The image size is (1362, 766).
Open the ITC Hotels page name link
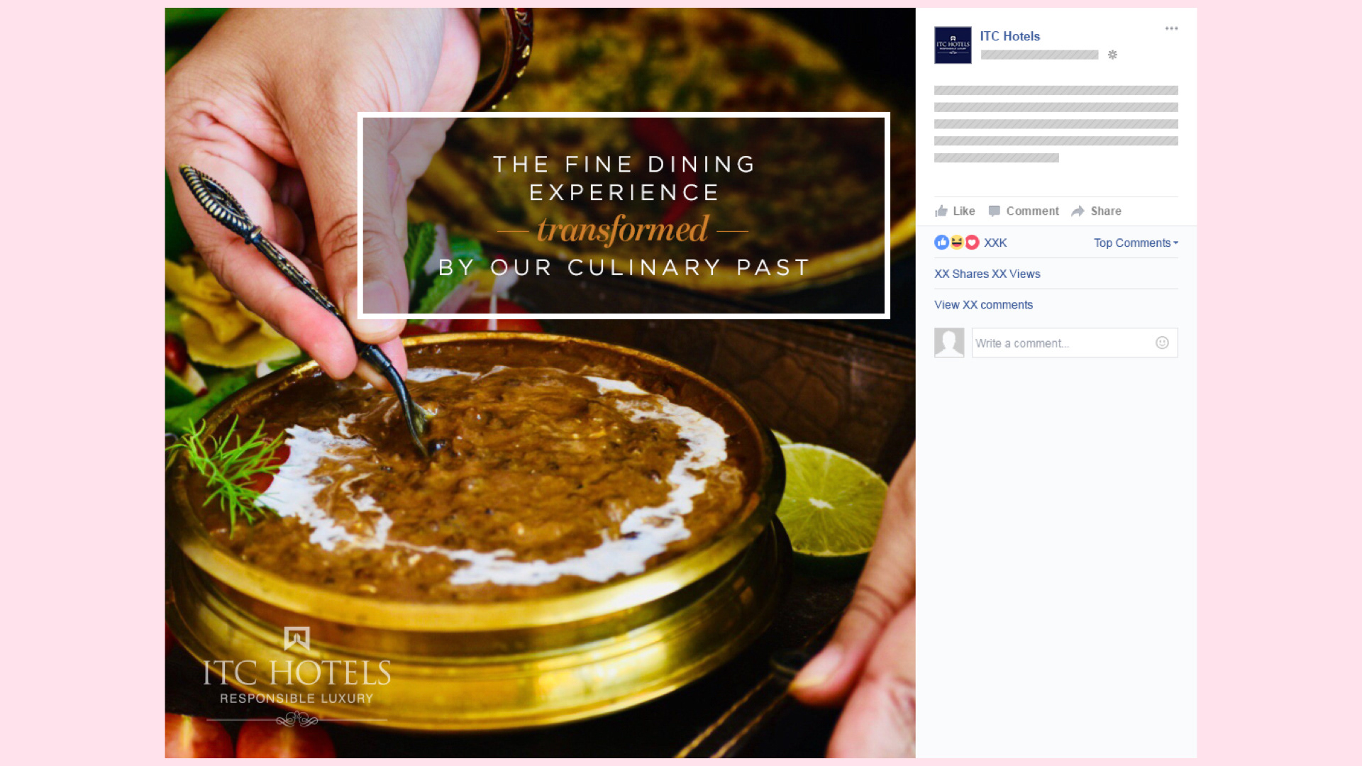pos(1009,36)
